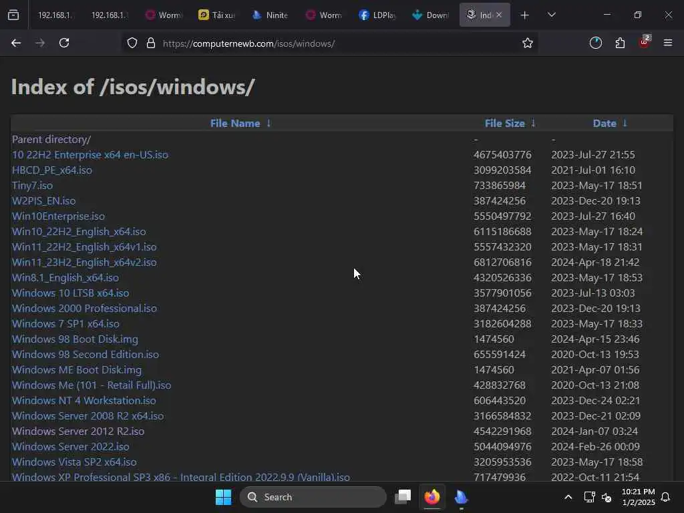Download W2PIS_EN.iso
684x513 pixels.
43,200
